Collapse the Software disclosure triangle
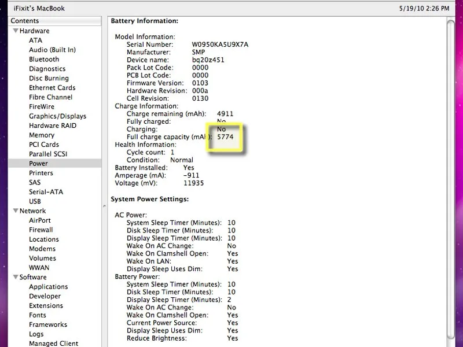Viewport: 463px width, 347px height. tap(16, 277)
